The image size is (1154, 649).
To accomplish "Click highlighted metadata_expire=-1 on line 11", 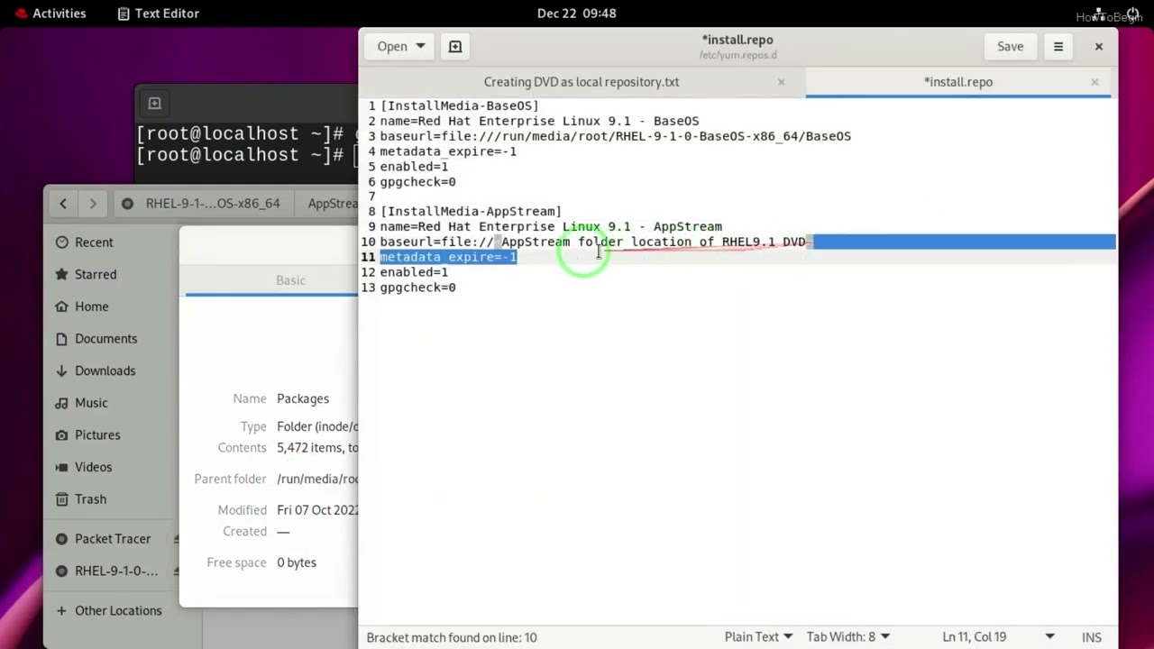I will point(448,257).
